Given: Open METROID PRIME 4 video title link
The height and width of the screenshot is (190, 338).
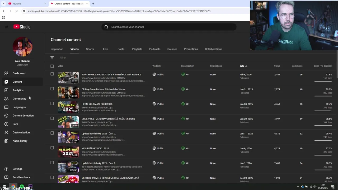Looking at the screenshot, I should pos(110,178).
